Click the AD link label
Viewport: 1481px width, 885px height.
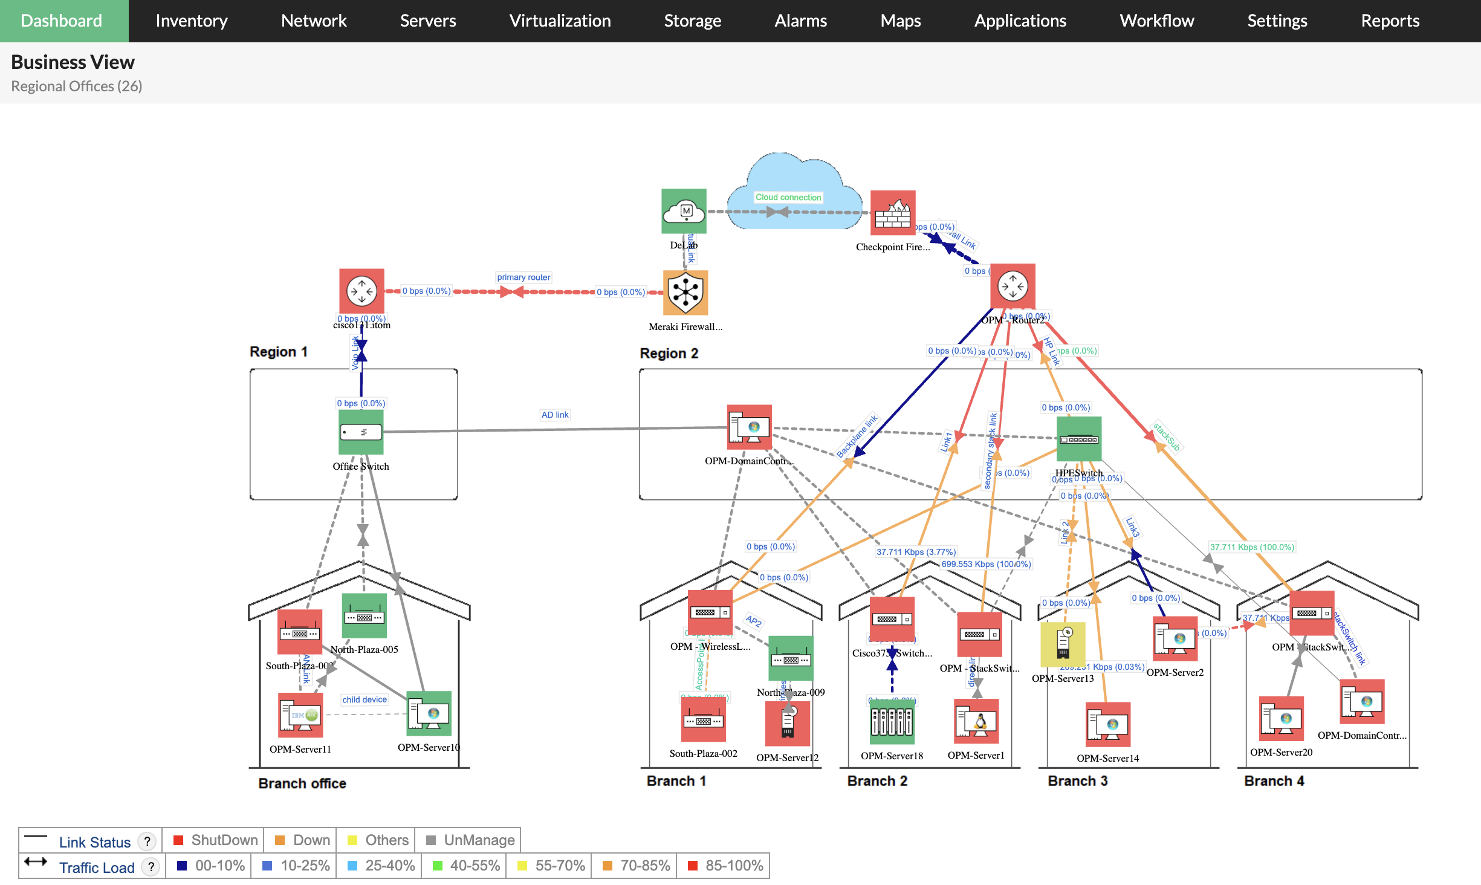pyautogui.click(x=555, y=415)
